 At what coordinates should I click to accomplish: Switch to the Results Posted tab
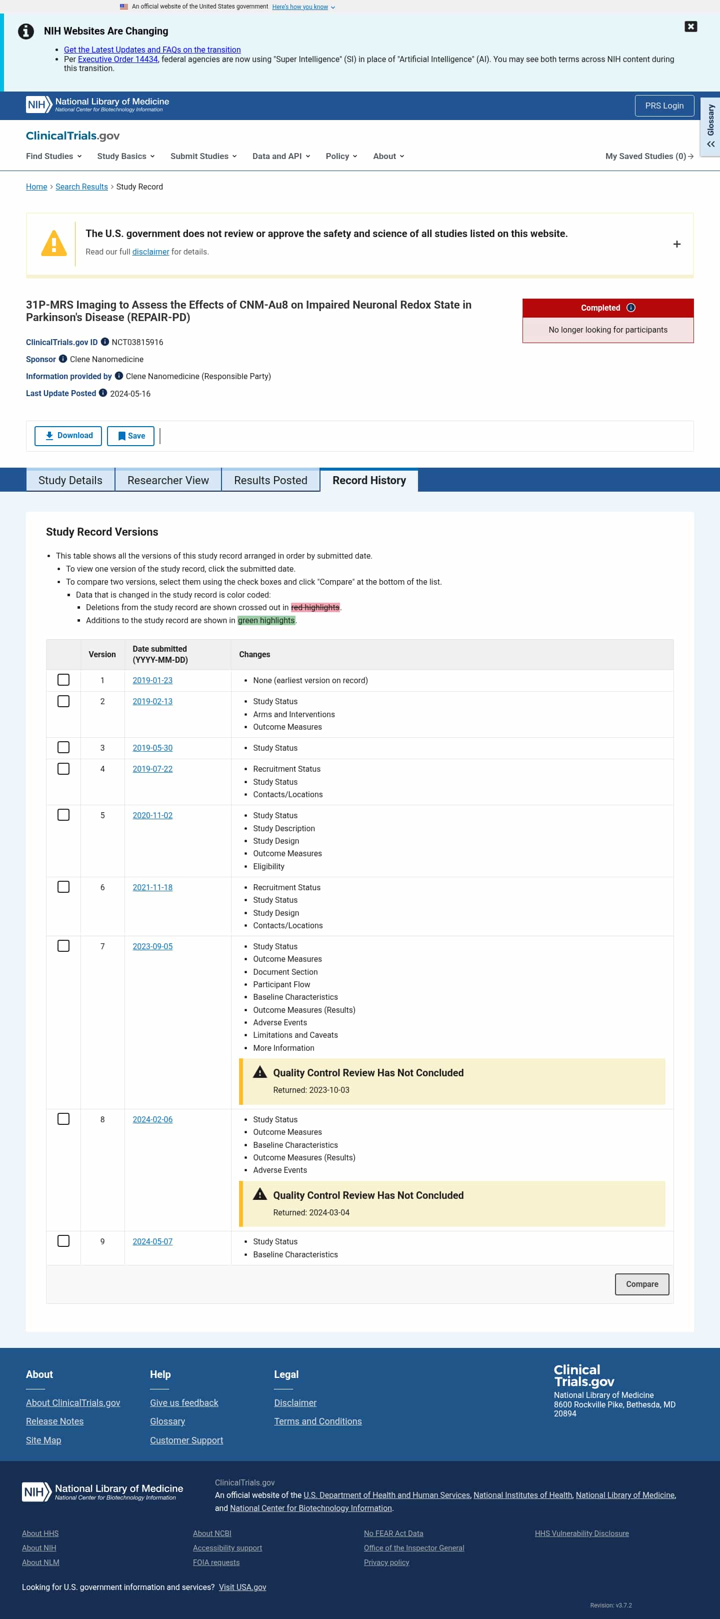coord(271,480)
